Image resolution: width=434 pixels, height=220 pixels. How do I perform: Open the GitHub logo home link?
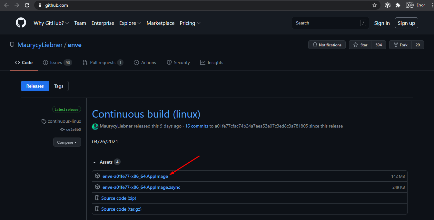pyautogui.click(x=21, y=23)
